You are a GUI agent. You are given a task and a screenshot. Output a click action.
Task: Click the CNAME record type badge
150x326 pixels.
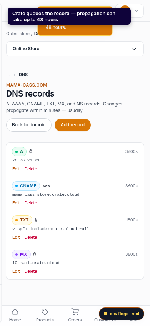tap(26, 186)
